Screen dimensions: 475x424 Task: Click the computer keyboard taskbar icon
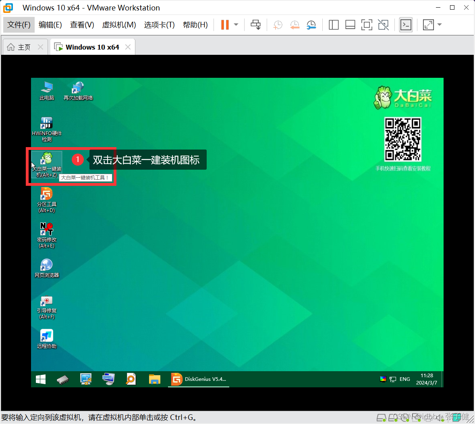click(x=108, y=379)
